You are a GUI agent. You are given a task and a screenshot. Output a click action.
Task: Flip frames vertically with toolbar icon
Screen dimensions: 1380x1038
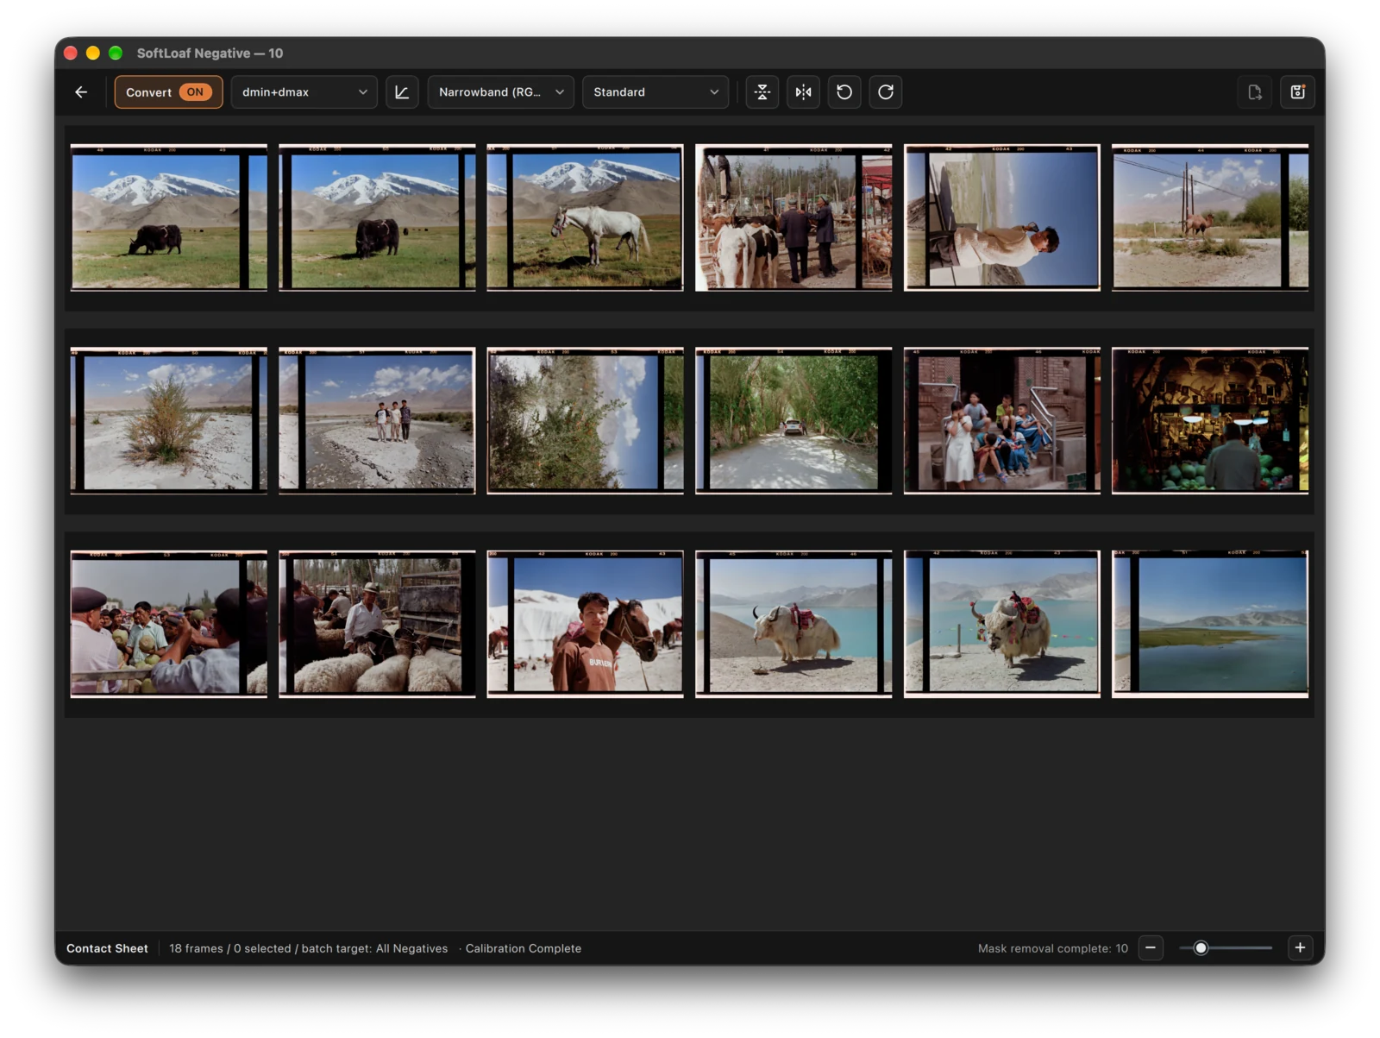(762, 92)
